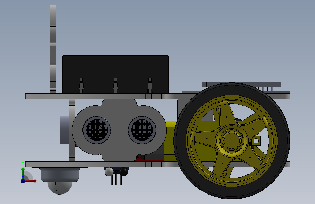The width and height of the screenshot is (315, 204).
Task: Select the caster ball under the chassis
Action: [x=60, y=188]
